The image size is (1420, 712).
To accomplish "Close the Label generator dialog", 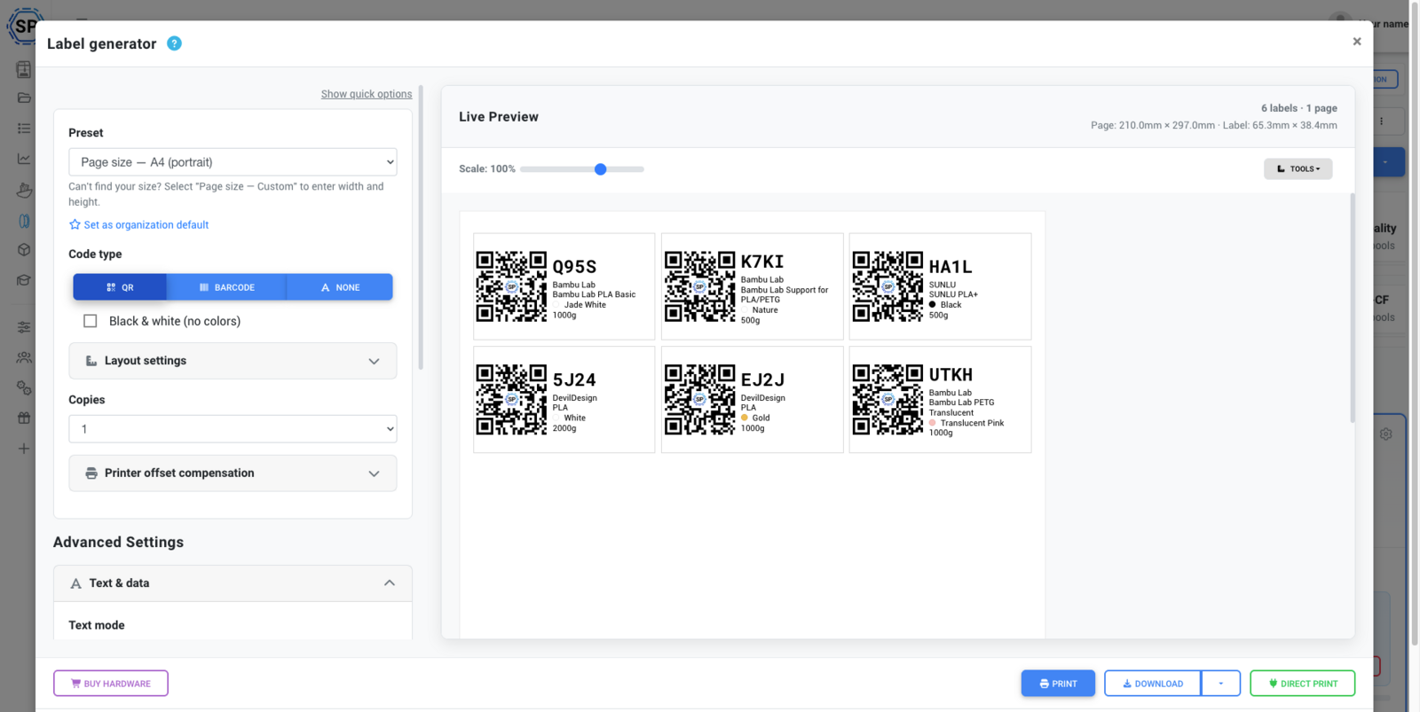I will (x=1357, y=42).
